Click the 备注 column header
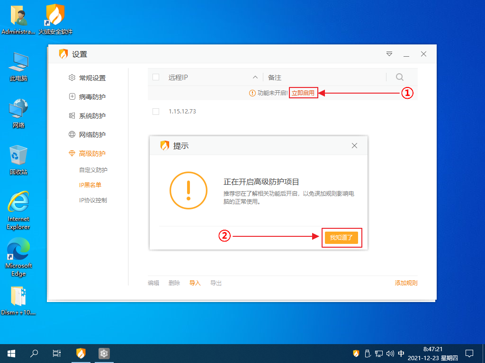Viewport: 485px width, 363px height. (275, 78)
